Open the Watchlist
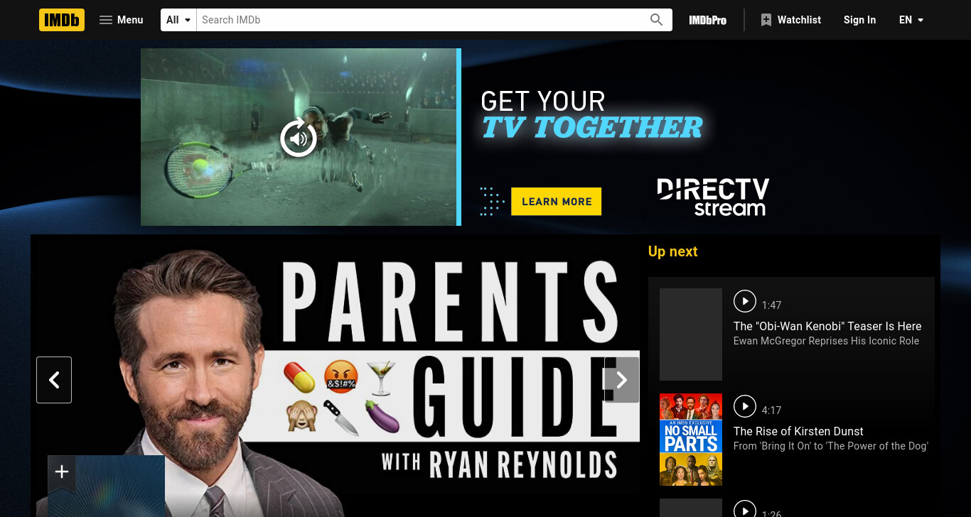The height and width of the screenshot is (517, 971). [790, 20]
